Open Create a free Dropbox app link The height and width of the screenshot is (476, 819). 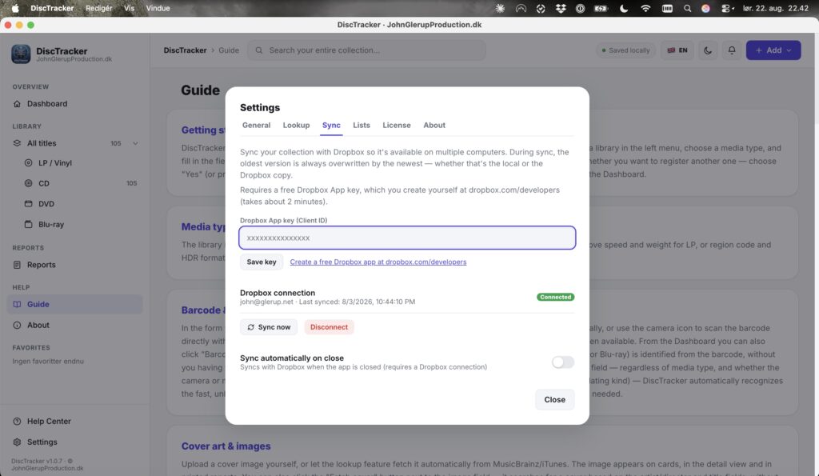coord(378,262)
